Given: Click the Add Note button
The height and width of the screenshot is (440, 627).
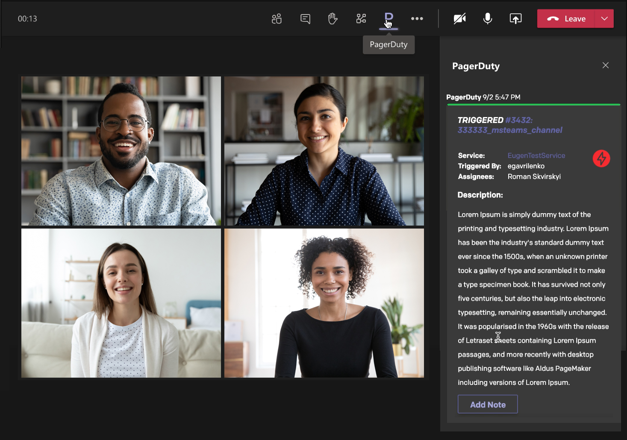Looking at the screenshot, I should tap(488, 404).
